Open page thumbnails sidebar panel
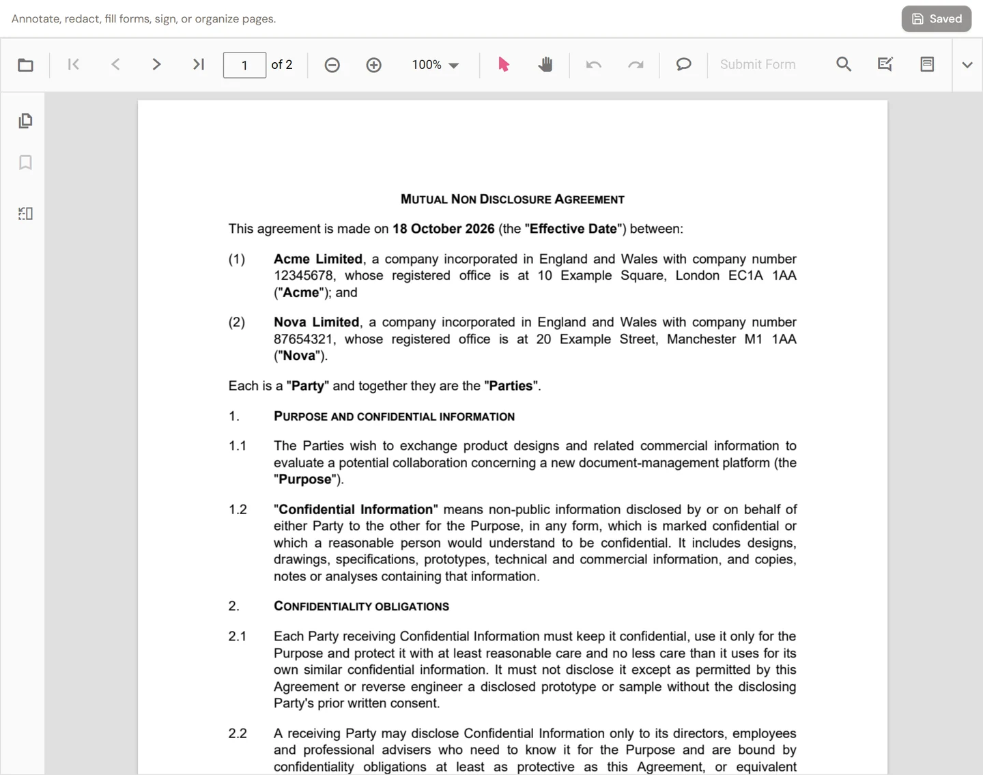The width and height of the screenshot is (983, 775). (25, 121)
